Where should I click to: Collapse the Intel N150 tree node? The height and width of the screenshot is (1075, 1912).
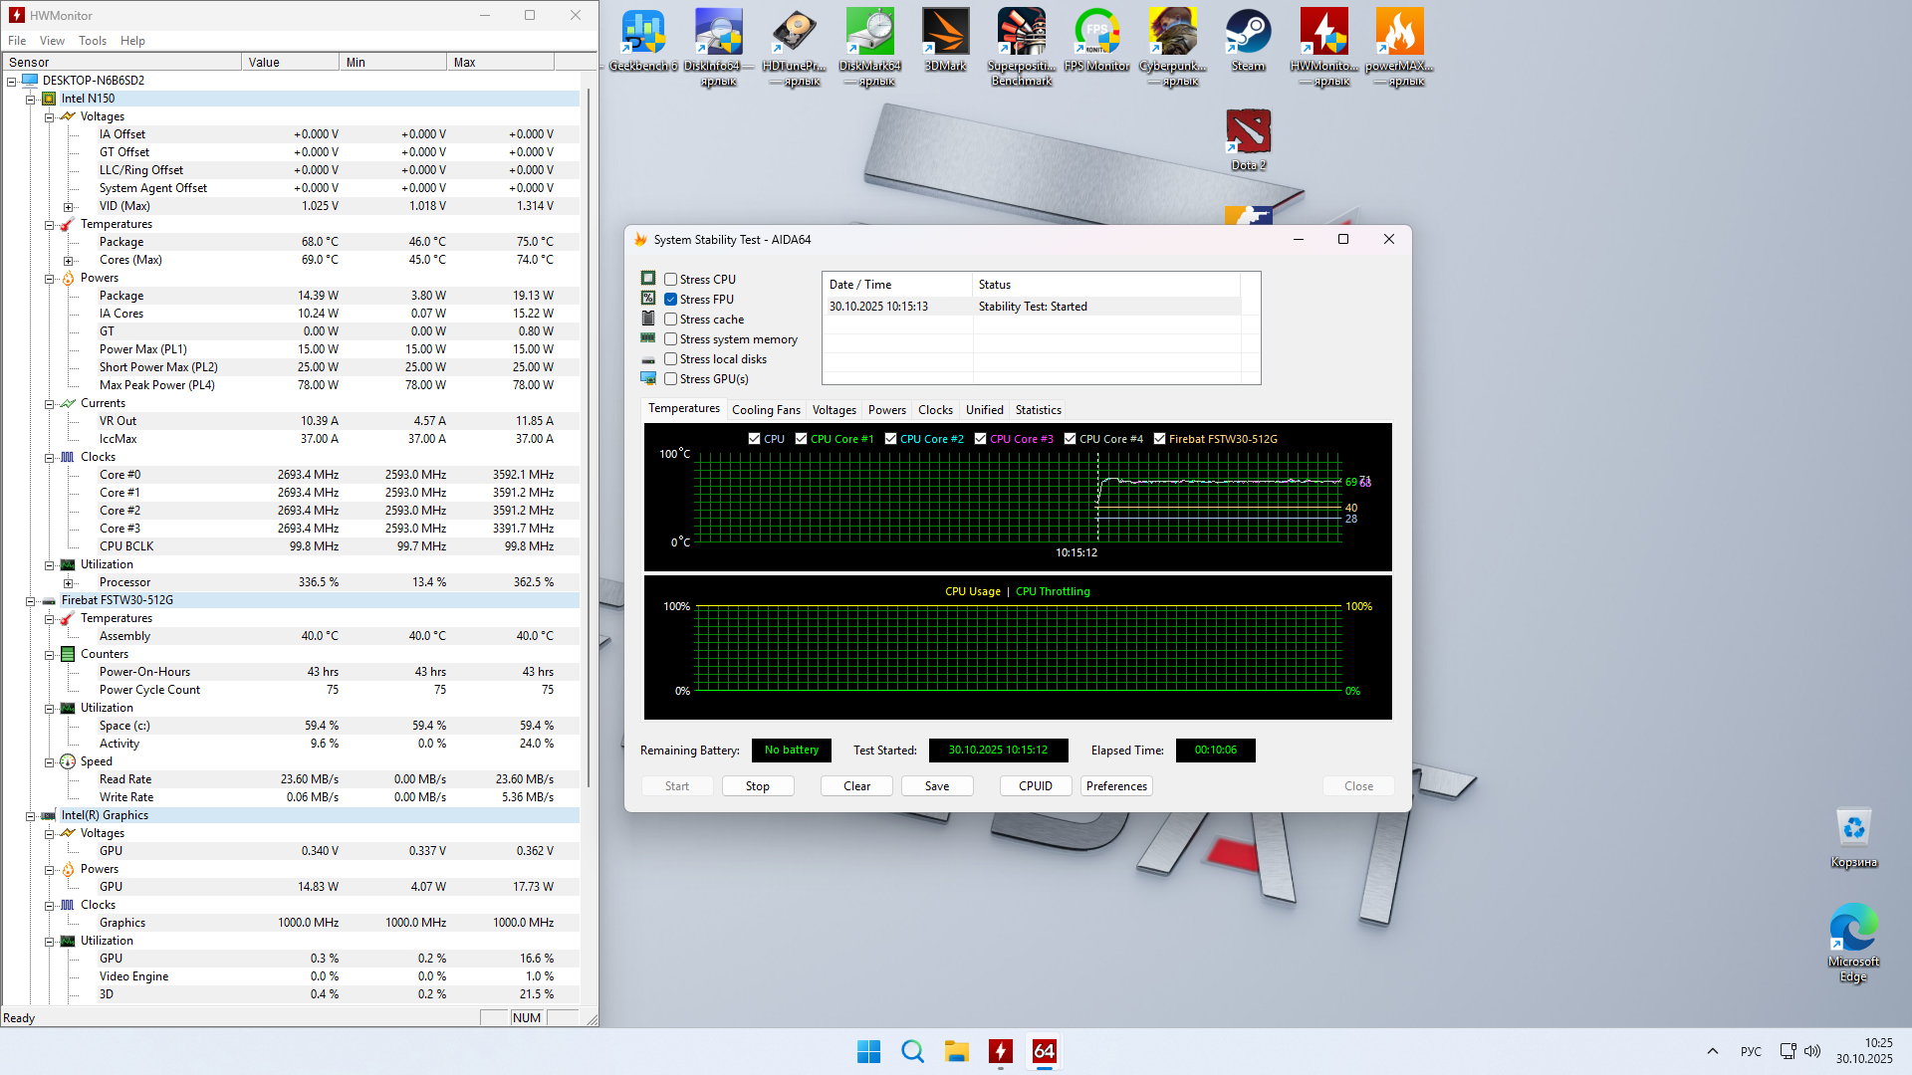pos(31,99)
